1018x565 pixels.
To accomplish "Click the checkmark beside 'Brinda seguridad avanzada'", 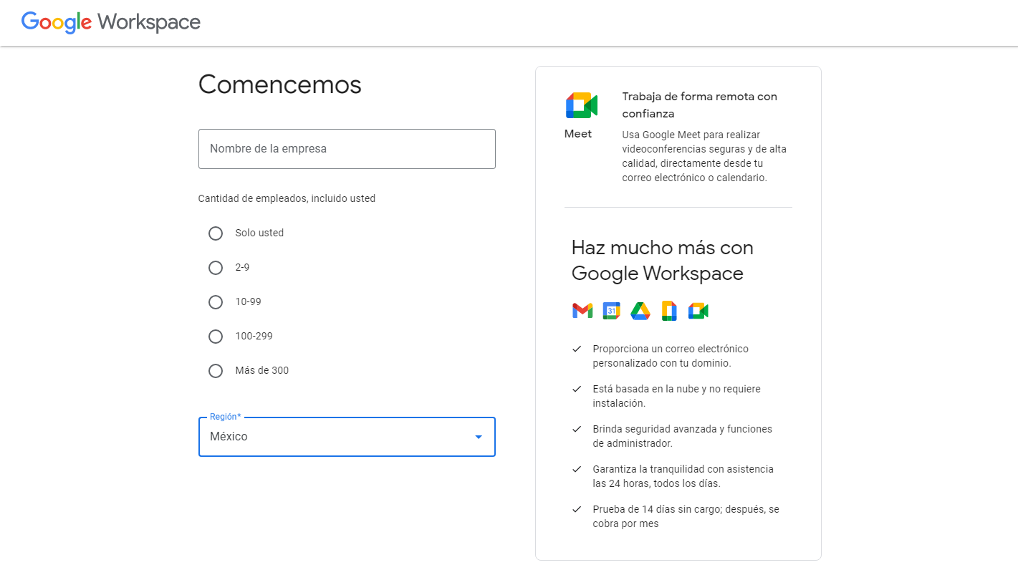I will tap(577, 429).
